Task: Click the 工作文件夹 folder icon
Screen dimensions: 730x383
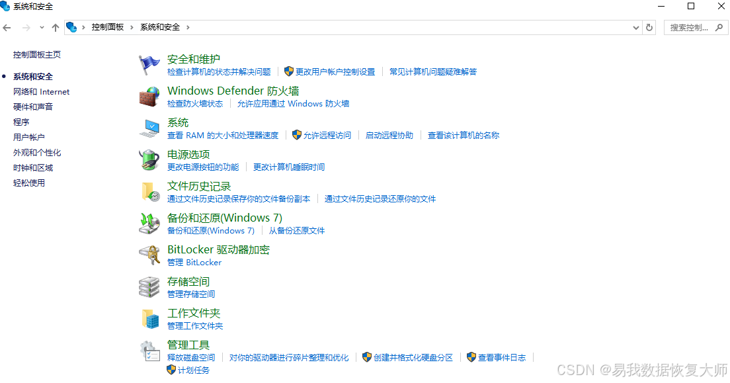Action: [150, 319]
